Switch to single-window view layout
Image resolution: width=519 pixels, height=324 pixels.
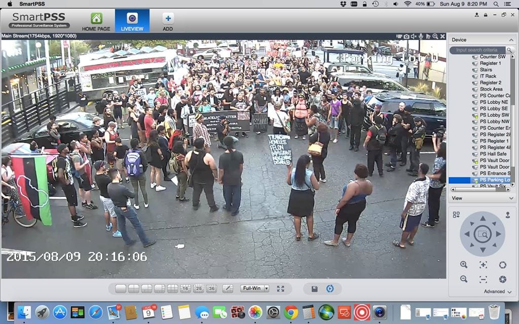[121, 289]
